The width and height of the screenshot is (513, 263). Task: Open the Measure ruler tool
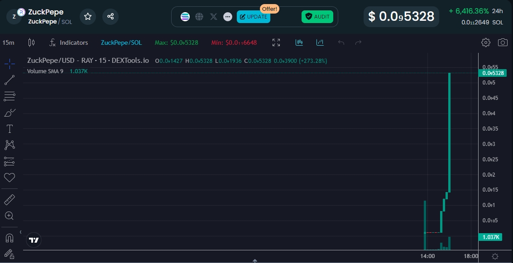[10, 199]
